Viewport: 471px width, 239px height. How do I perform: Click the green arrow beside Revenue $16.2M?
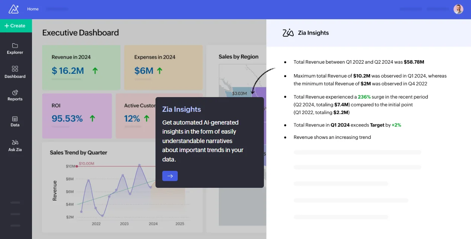pyautogui.click(x=95, y=70)
